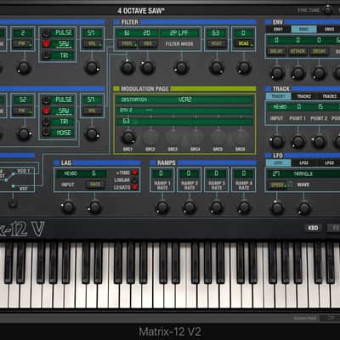Enable the PULSE wave LED above SAW in the upper oscillator

tap(46, 33)
